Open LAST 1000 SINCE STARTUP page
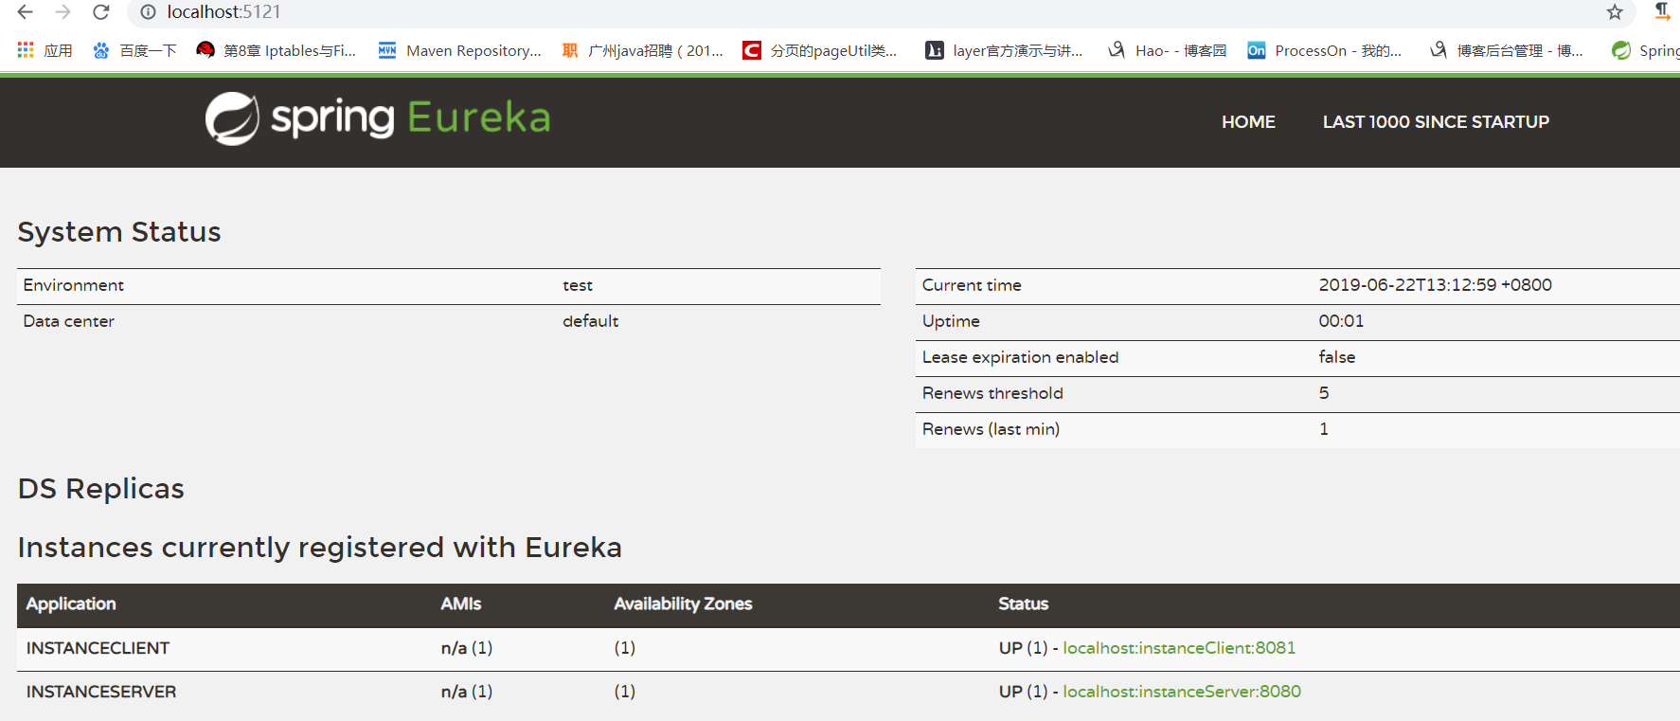Viewport: 1680px width, 721px height. [1436, 122]
